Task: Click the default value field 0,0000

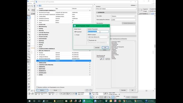Action: coord(124,20)
